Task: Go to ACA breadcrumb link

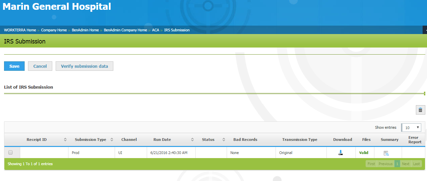Action: (155, 30)
